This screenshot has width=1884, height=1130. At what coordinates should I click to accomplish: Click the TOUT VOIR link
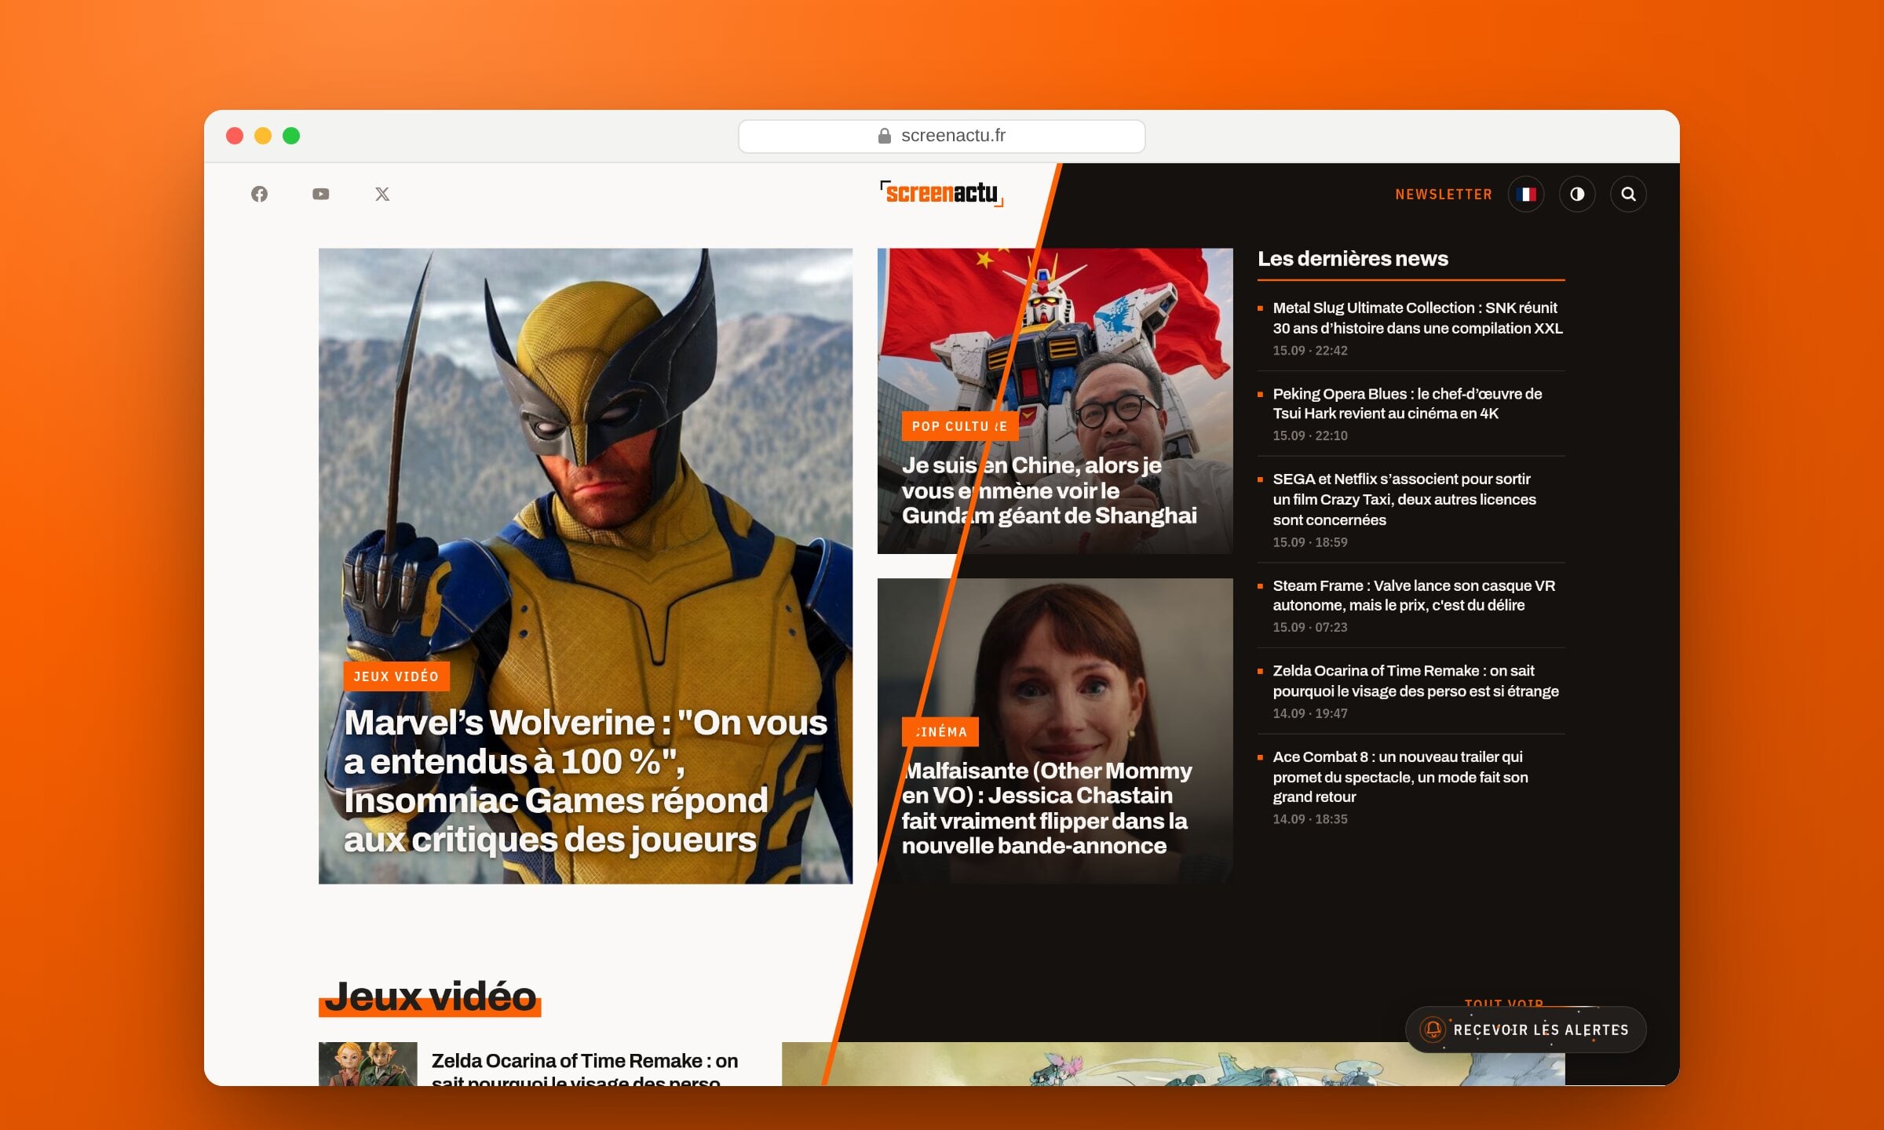[1503, 1003]
